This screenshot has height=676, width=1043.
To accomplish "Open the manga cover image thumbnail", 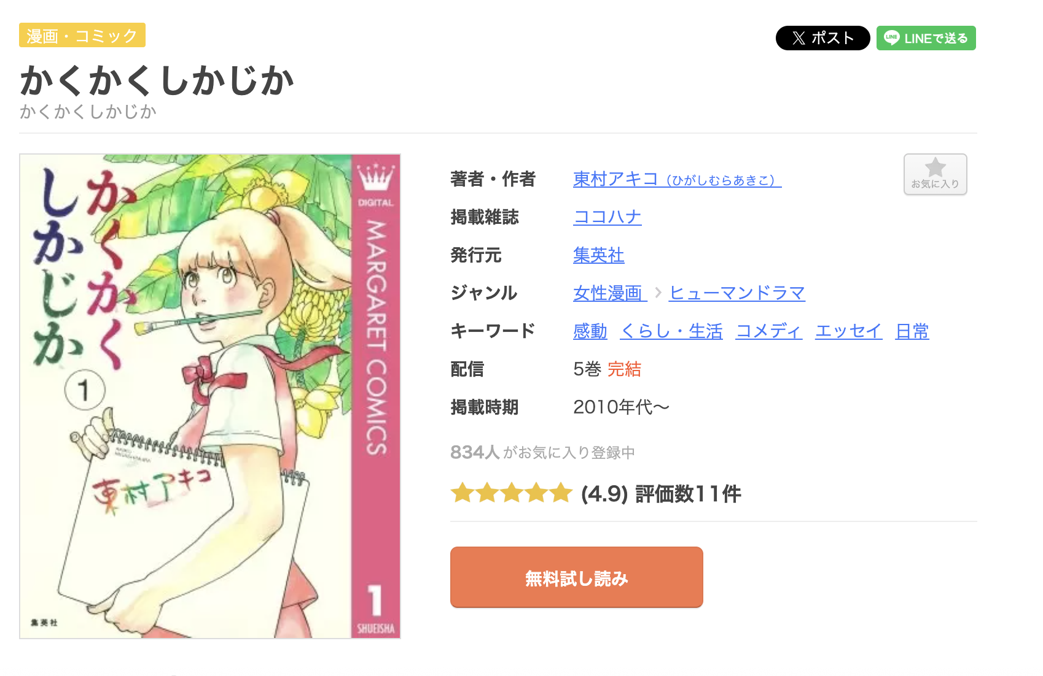I will 210,396.
